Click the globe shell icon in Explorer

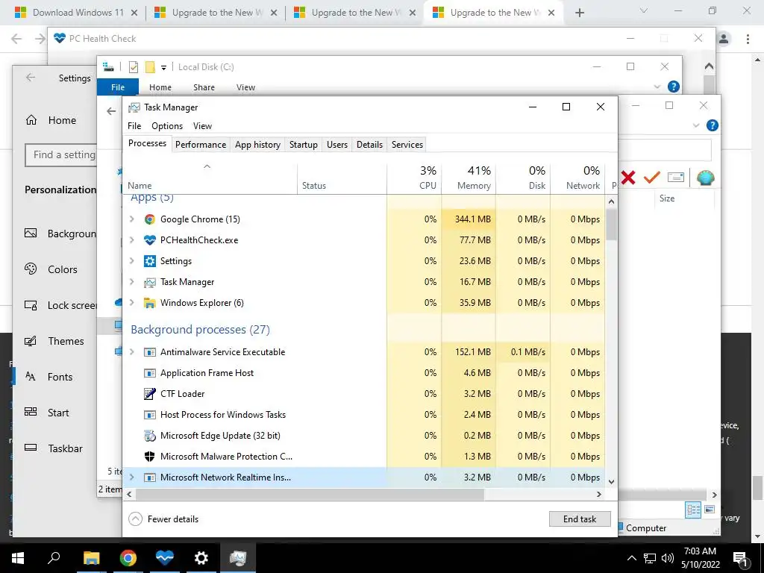pyautogui.click(x=705, y=178)
